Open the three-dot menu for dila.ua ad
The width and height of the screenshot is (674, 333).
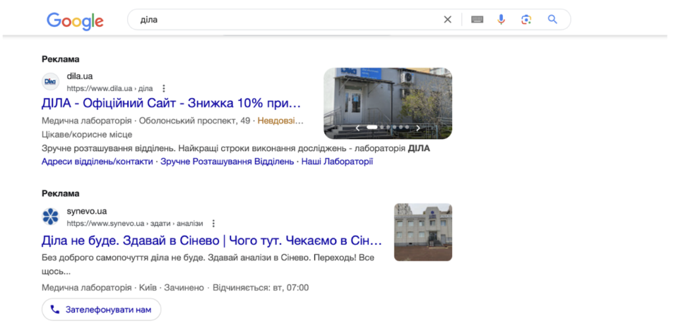point(163,89)
